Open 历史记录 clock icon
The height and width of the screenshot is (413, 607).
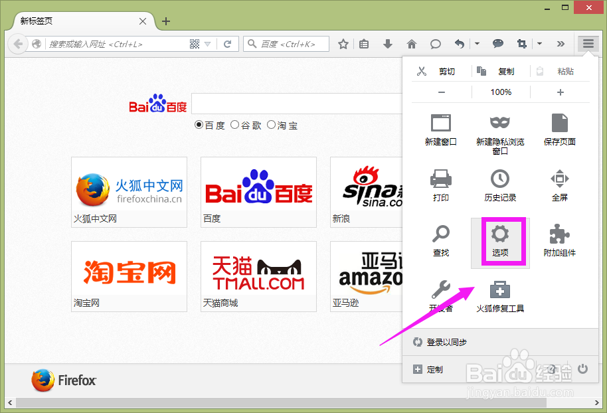(x=500, y=179)
